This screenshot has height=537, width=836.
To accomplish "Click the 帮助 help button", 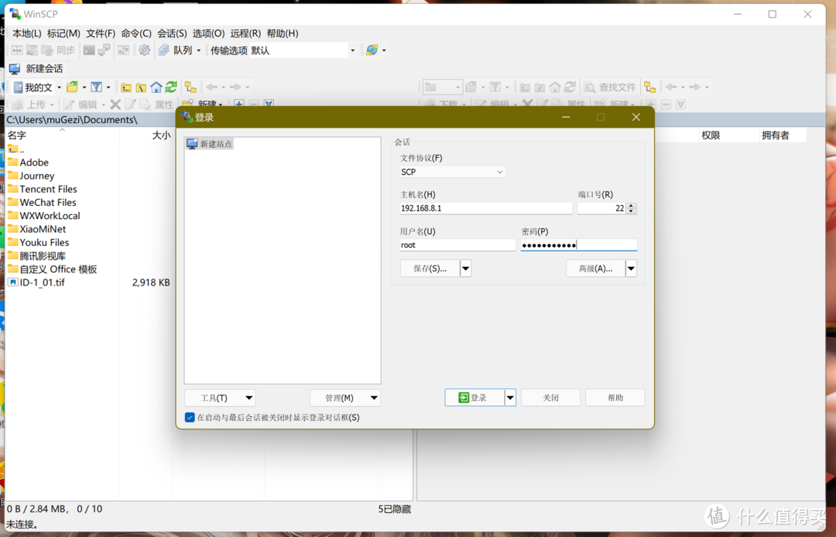I will coord(615,397).
